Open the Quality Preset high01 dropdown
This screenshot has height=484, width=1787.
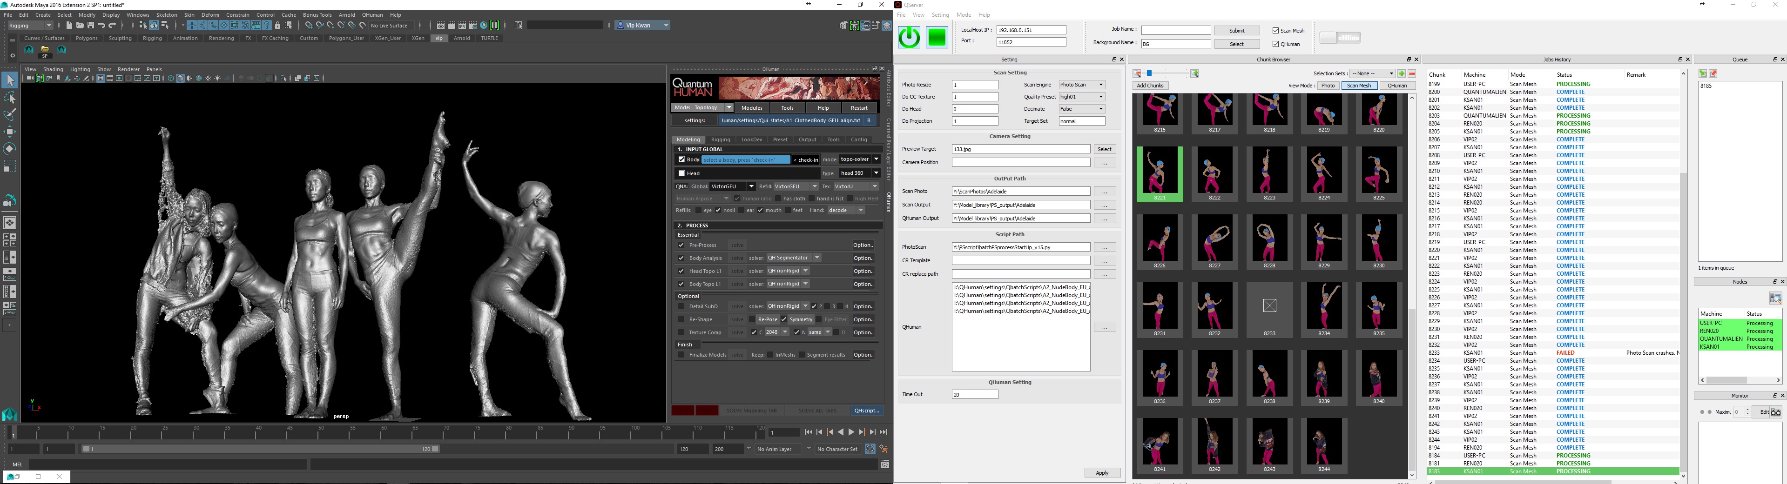(x=1081, y=97)
